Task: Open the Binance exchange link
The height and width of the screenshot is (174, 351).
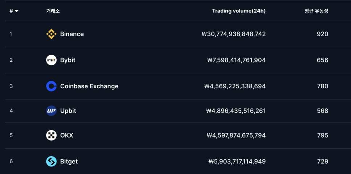Action: pyautogui.click(x=72, y=34)
